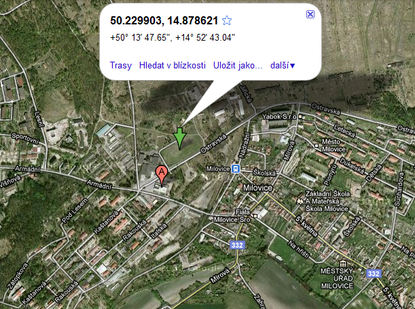The image size is (415, 309).
Task: Click the Městský úřad Milovice building icon
Action: tap(343, 264)
